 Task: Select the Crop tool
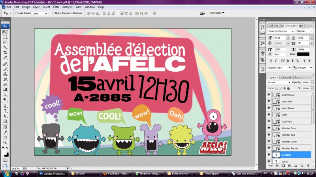5,52
